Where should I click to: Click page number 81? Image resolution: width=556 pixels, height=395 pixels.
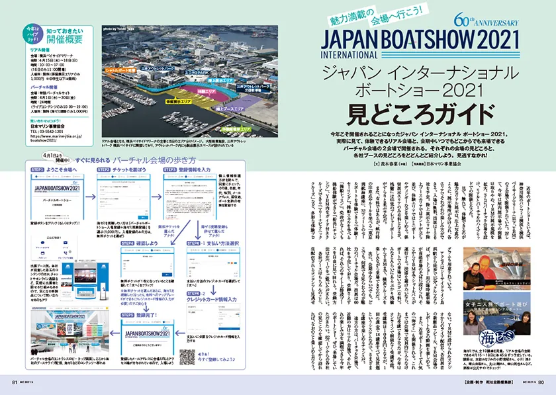[15, 382]
